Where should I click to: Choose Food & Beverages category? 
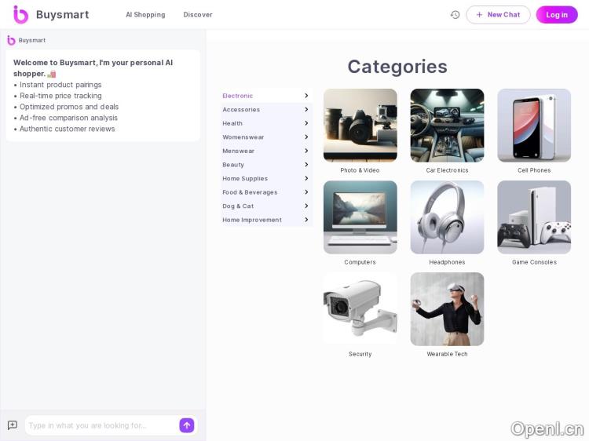pyautogui.click(x=250, y=192)
